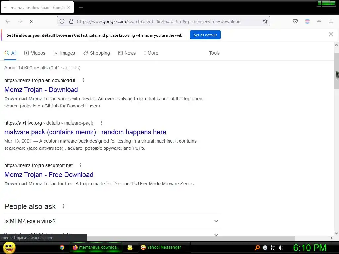Select Firefox memz virus taskbar button
The image size is (339, 254).
pyautogui.click(x=96, y=247)
